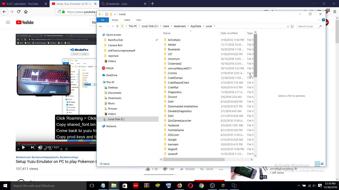Go back with Explorer's back arrow
Screen dimensions: 339x190
click(x=101, y=26)
